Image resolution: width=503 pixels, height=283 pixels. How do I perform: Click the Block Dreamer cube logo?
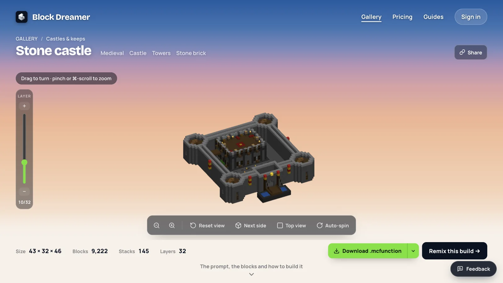pyautogui.click(x=22, y=17)
